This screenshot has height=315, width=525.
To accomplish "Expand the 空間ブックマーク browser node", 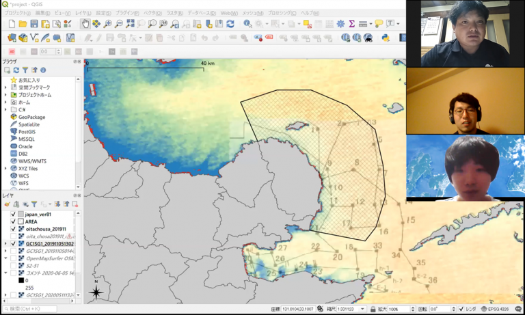I will click(x=5, y=87).
